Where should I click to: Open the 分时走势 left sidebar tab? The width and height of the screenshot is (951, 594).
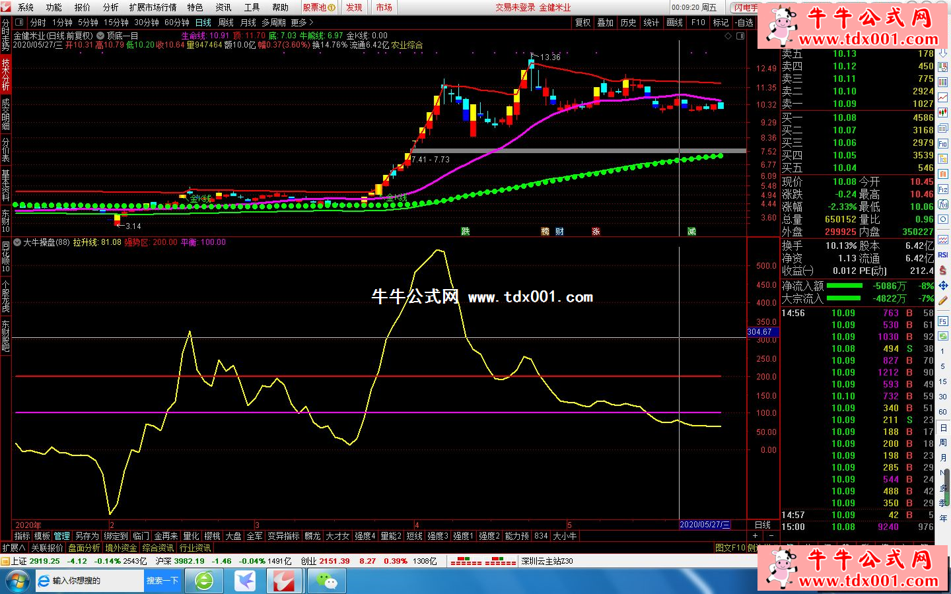(5, 35)
